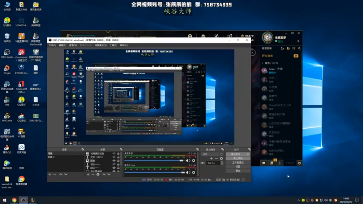Open the stop streaming button dropdown arrow
The height and width of the screenshot is (204, 363).
point(248,154)
